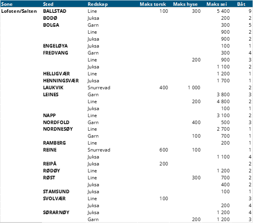253x223 pixels.
Task: Select the REIPÅ place name
Action: 50,164
